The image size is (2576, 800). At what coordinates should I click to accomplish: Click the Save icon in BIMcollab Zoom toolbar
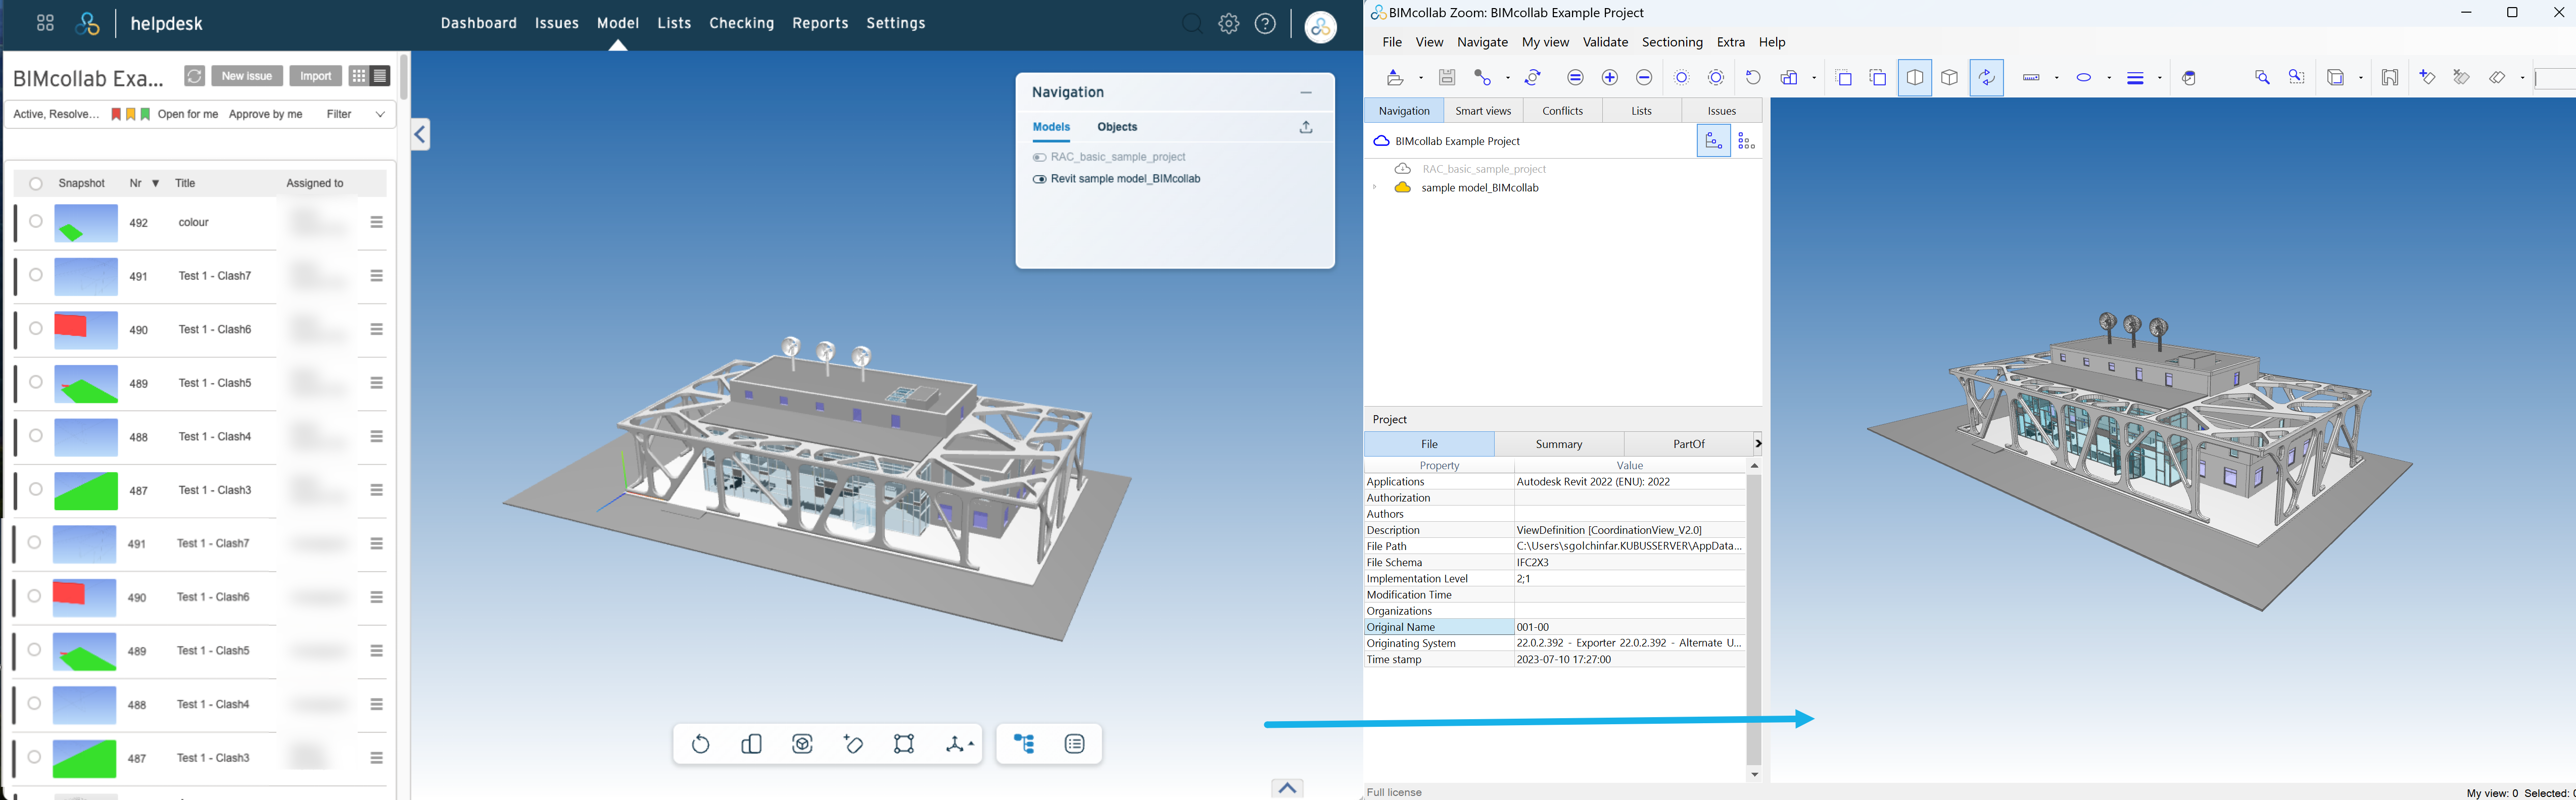[1447, 77]
